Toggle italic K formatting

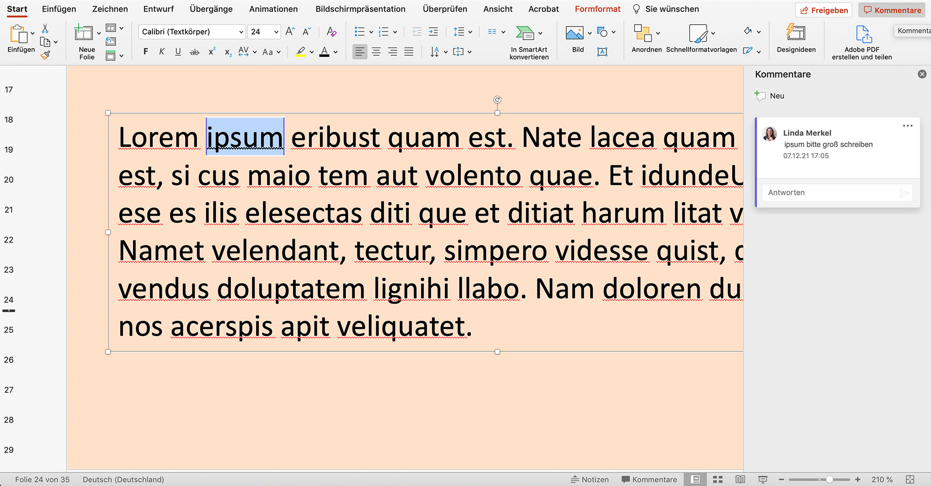point(162,52)
